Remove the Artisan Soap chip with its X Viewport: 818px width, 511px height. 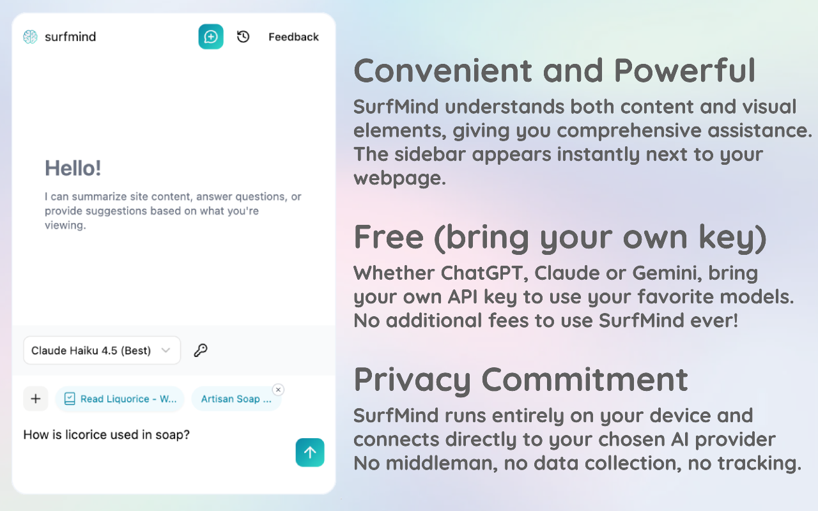278,390
